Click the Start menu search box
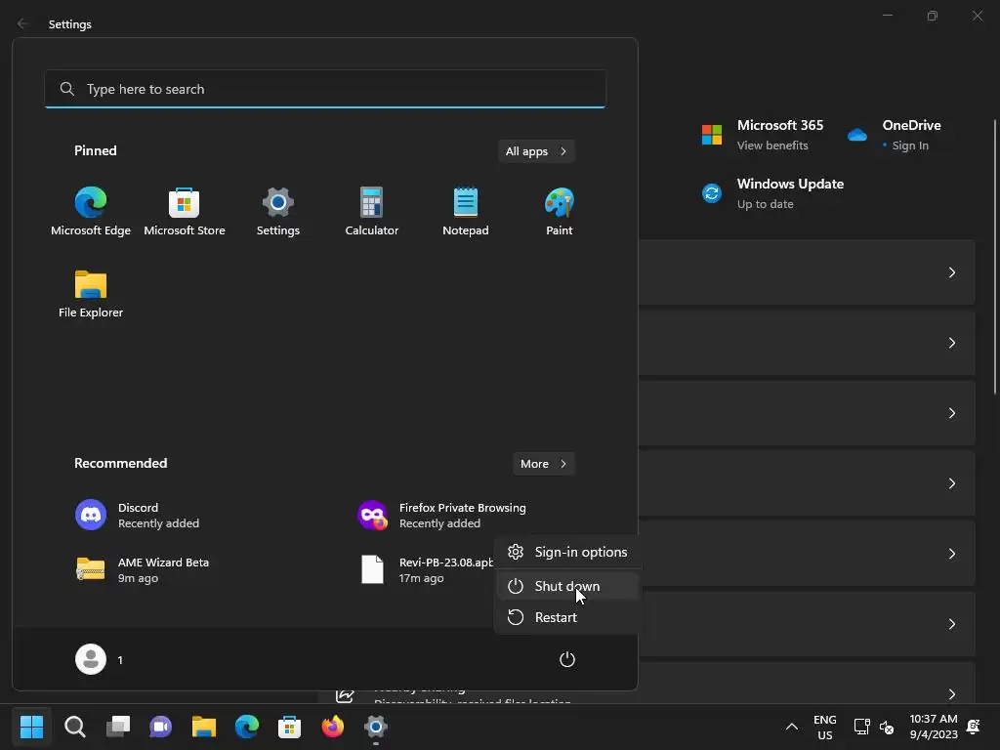This screenshot has width=1000, height=750. point(325,89)
